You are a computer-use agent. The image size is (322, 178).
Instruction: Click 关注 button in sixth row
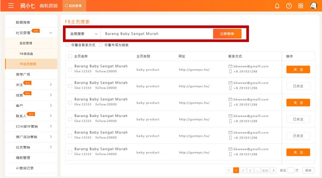tap(298, 152)
